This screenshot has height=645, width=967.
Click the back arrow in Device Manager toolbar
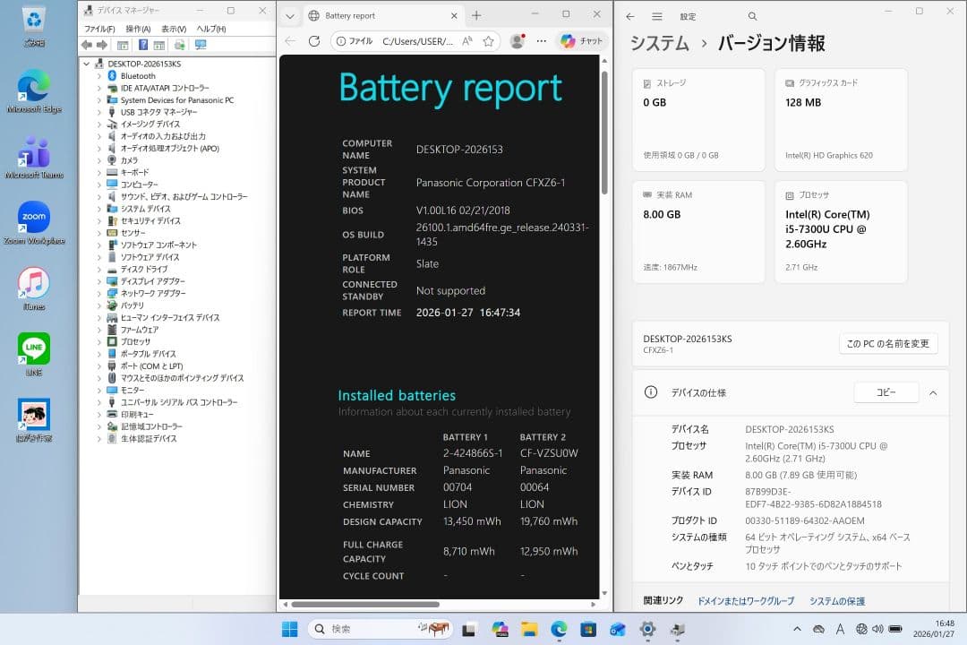[87, 45]
